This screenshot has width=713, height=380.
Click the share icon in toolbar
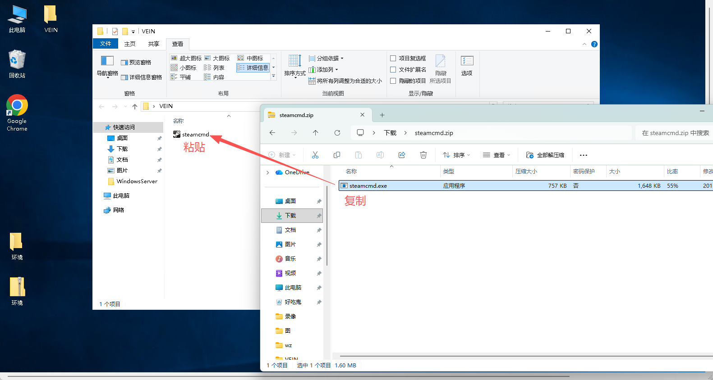[401, 155]
